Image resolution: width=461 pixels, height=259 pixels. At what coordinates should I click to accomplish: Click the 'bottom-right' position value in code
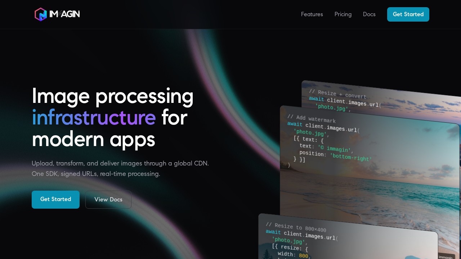pyautogui.click(x=351, y=156)
